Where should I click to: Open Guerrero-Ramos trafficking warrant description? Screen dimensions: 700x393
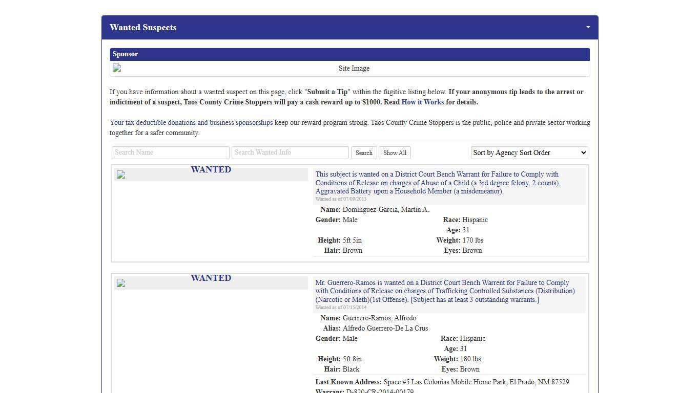coord(444,291)
